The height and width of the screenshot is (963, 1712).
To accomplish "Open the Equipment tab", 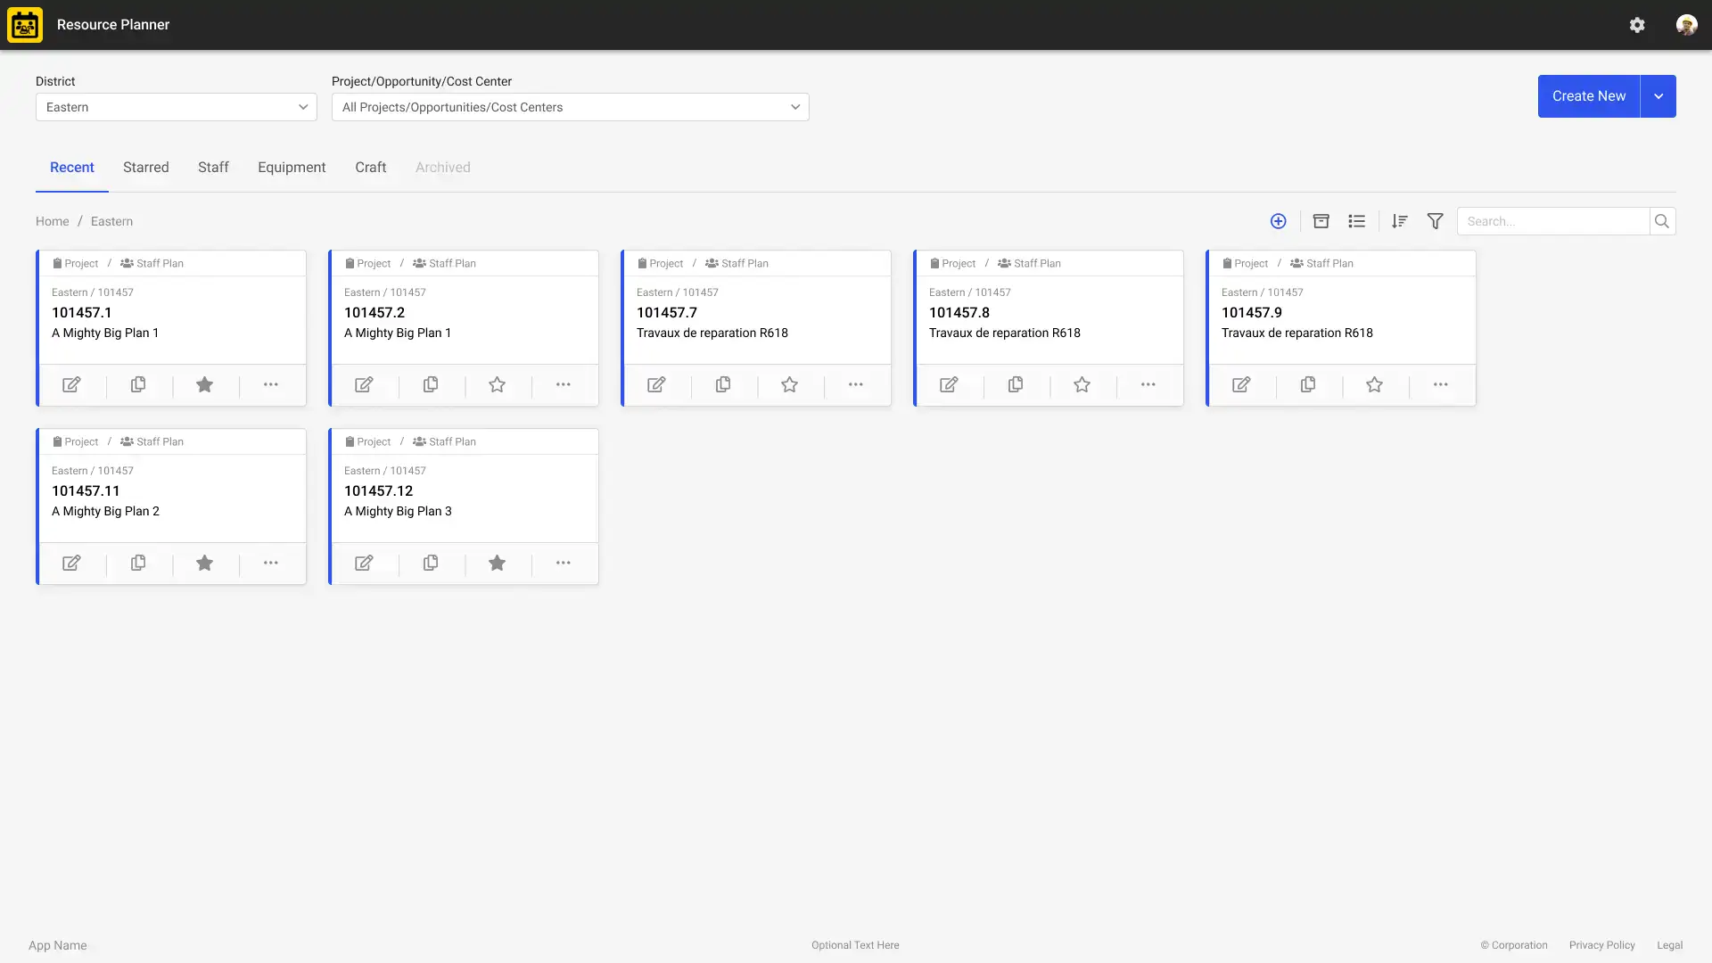I will (x=292, y=168).
